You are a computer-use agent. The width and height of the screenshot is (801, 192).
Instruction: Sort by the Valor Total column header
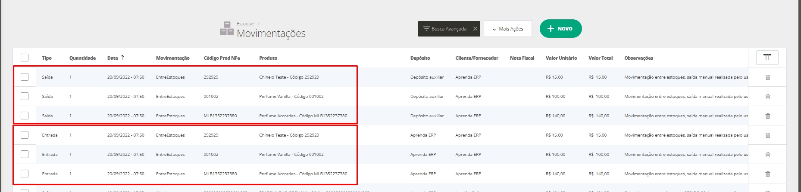pos(600,58)
